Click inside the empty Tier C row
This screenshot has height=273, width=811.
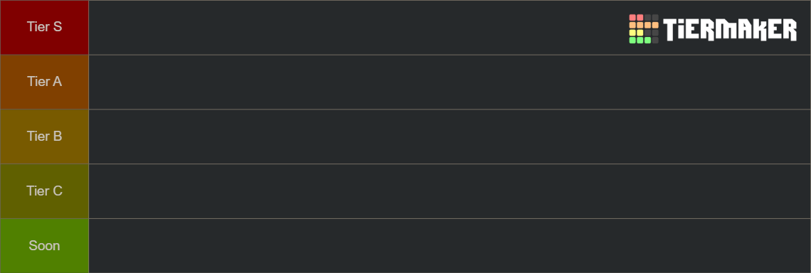(x=450, y=191)
